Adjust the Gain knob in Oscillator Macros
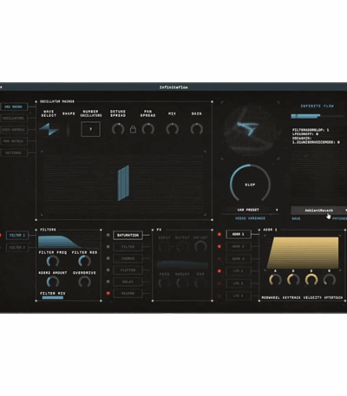Viewport: 347px width, 396px height. pyautogui.click(x=197, y=129)
